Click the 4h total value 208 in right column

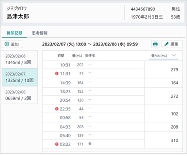[174, 127]
